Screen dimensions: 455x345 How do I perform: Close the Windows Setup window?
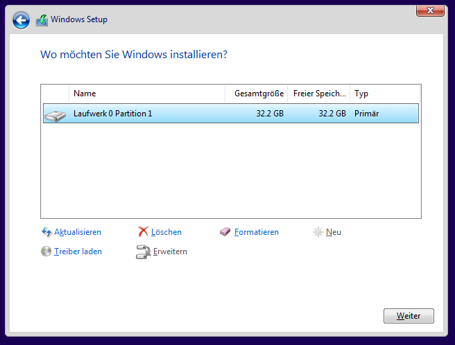430,10
